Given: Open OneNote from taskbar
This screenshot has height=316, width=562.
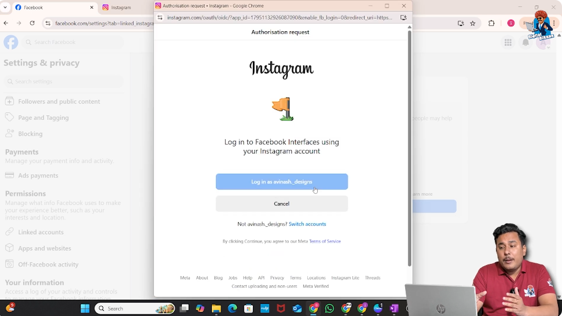Looking at the screenshot, I should click(x=394, y=308).
